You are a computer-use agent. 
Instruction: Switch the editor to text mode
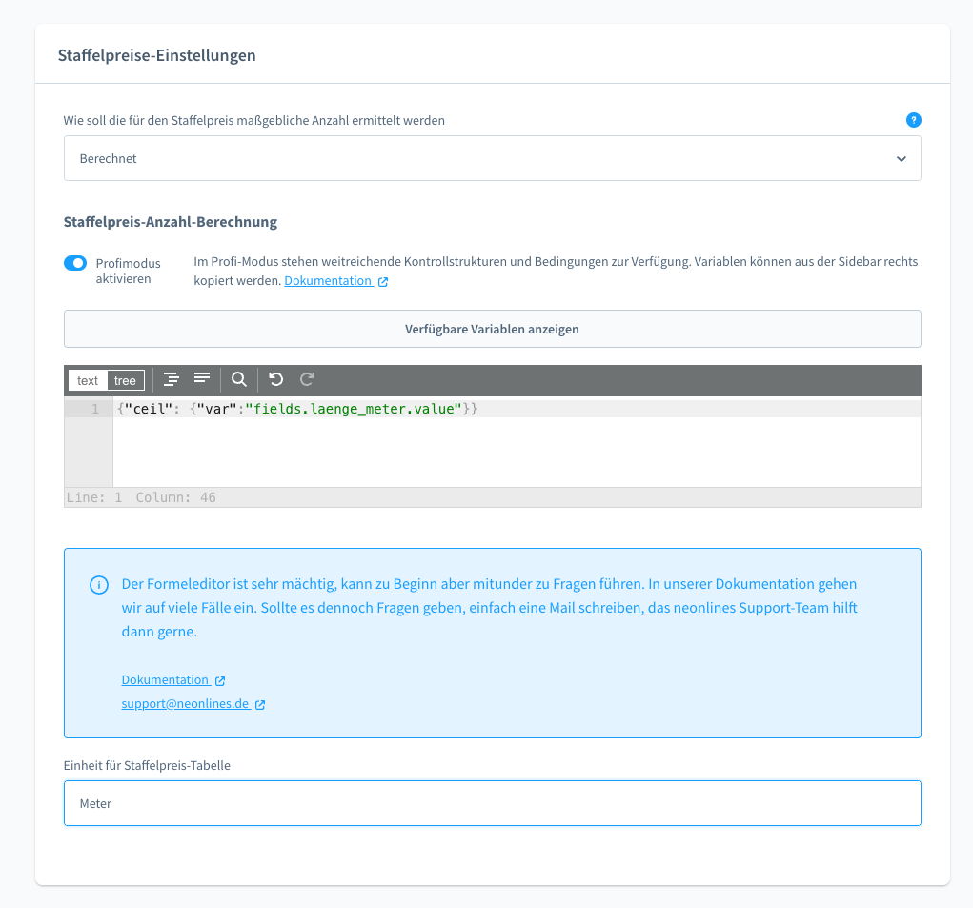point(88,380)
